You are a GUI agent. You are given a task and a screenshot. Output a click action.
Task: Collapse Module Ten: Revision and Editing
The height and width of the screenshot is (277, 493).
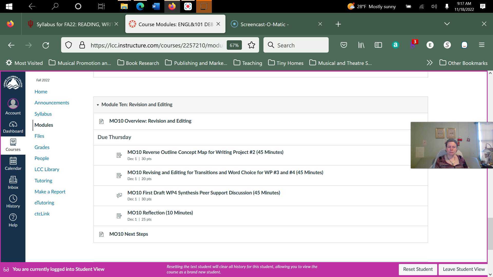[x=98, y=105]
